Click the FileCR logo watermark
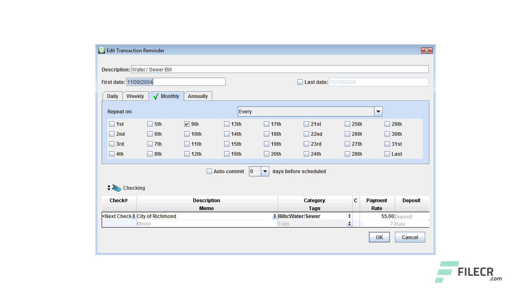This screenshot has width=531, height=299. (x=468, y=272)
